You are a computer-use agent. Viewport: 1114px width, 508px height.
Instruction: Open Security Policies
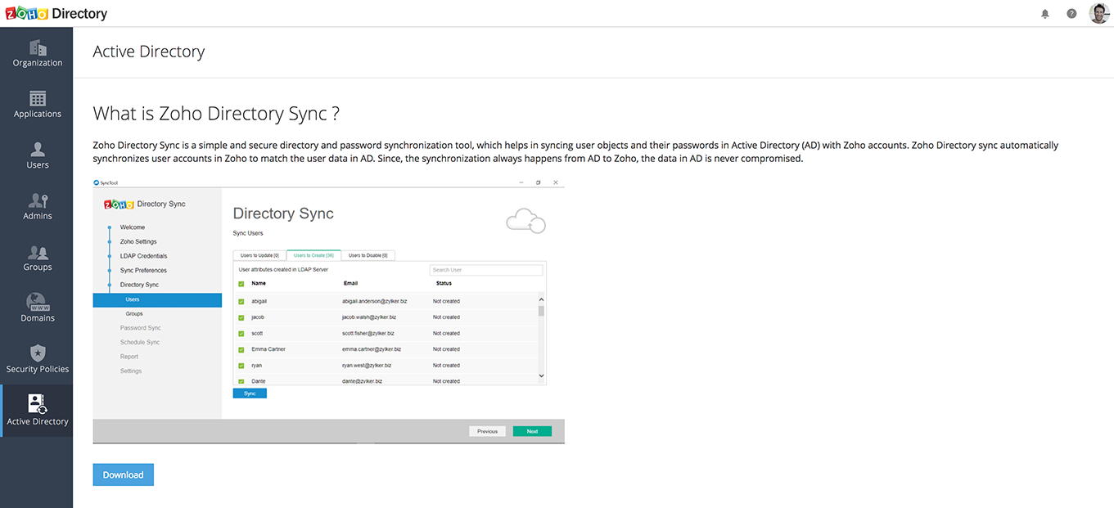(x=37, y=360)
